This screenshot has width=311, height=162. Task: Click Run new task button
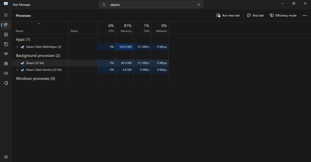pyautogui.click(x=228, y=15)
